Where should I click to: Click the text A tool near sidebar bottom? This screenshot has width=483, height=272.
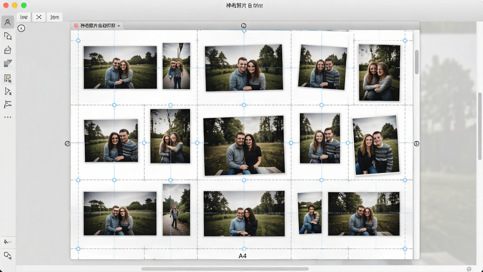(x=8, y=242)
